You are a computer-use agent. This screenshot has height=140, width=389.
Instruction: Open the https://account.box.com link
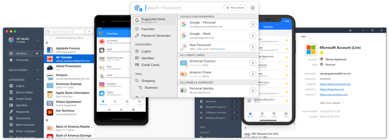pos(333,95)
